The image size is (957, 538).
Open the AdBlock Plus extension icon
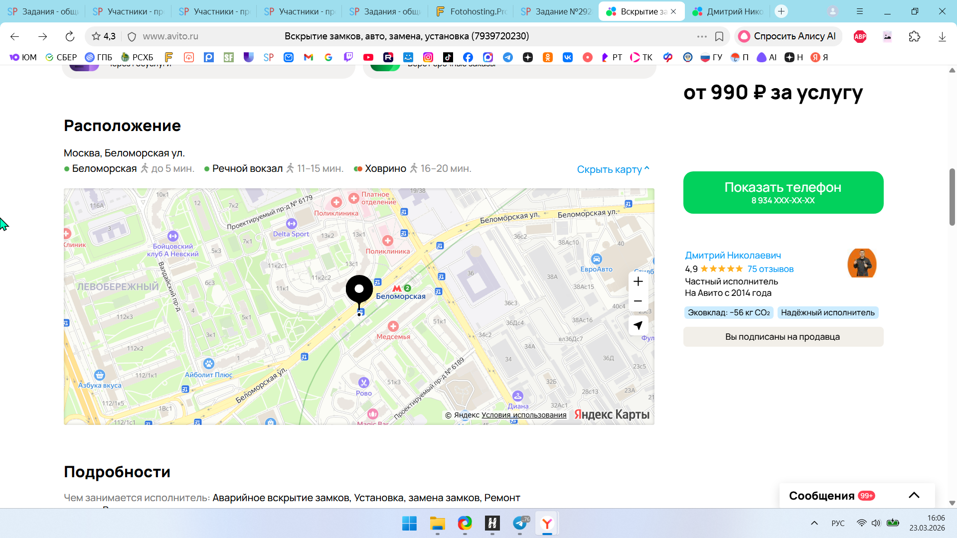point(860,36)
